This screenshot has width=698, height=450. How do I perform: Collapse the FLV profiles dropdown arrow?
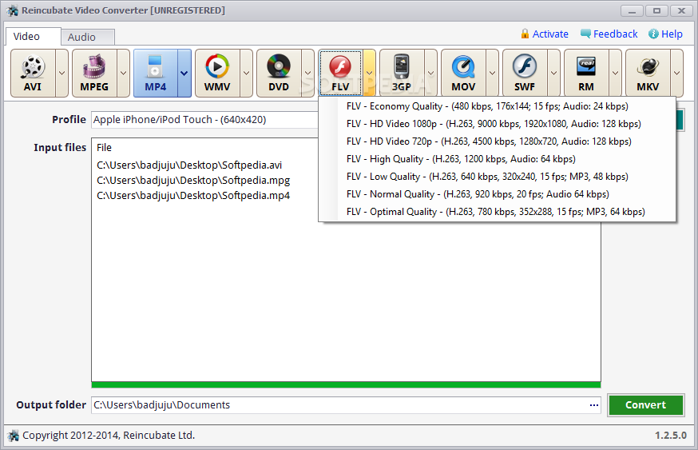[370, 73]
